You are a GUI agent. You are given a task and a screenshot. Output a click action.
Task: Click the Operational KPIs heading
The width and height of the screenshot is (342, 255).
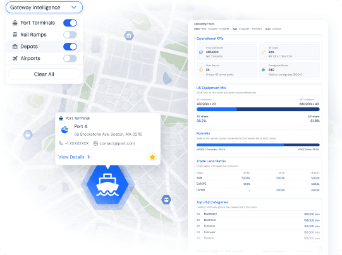coord(210,39)
